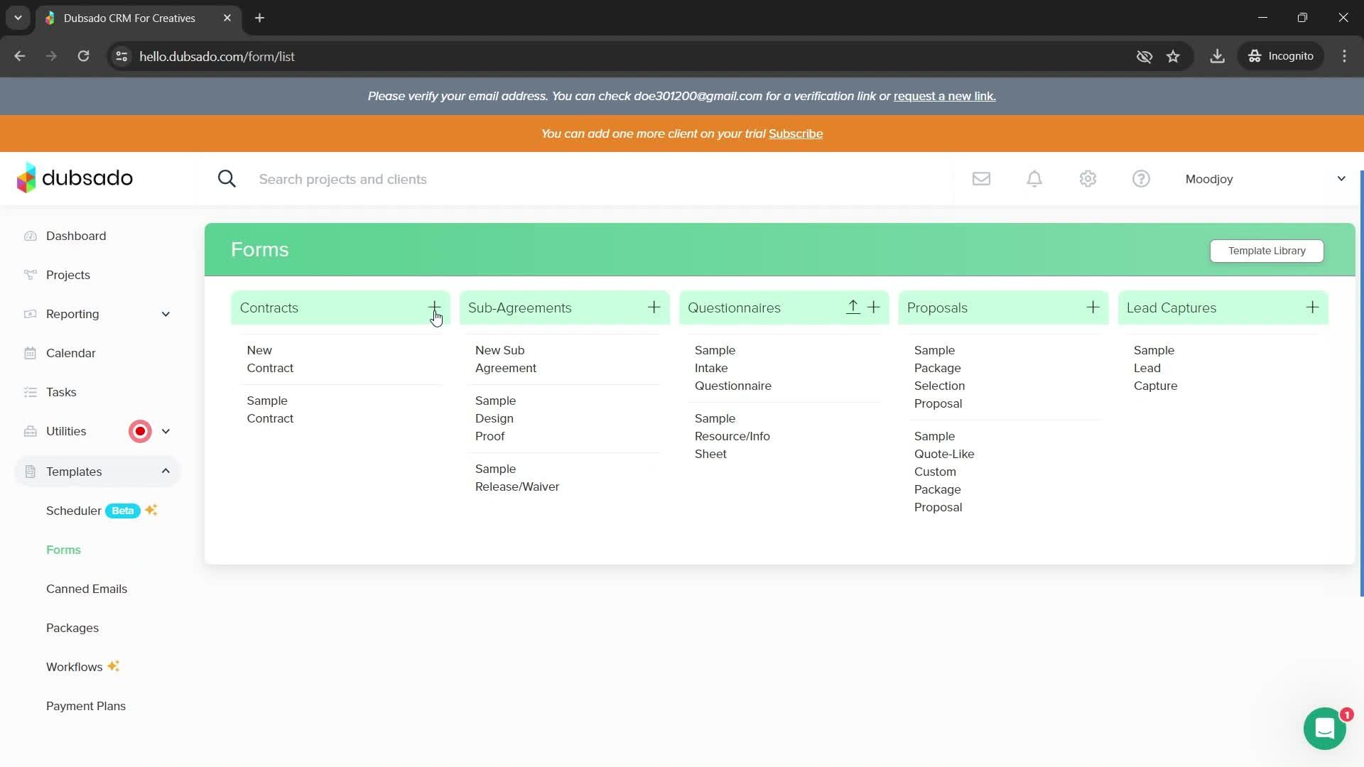
Task: Open the Chrome three-dot menu
Action: click(1344, 56)
